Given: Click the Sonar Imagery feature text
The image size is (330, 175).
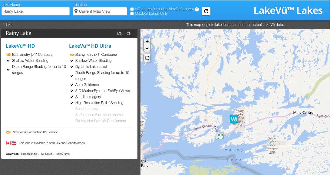Looking at the screenshot, I should coord(87,109).
